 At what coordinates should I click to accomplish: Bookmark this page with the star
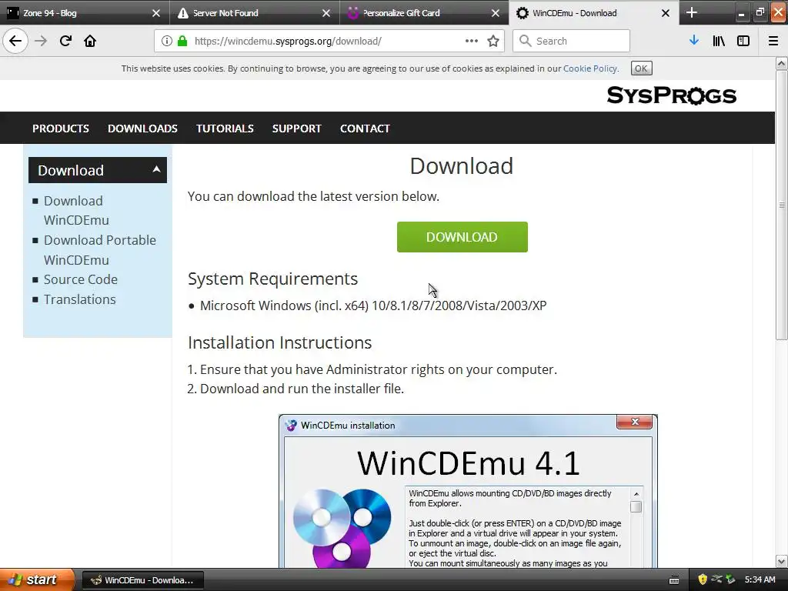[x=493, y=42]
